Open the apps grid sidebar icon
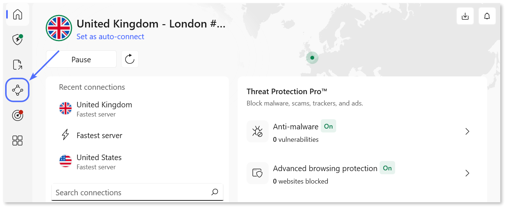The height and width of the screenshot is (207, 505). coord(18,140)
